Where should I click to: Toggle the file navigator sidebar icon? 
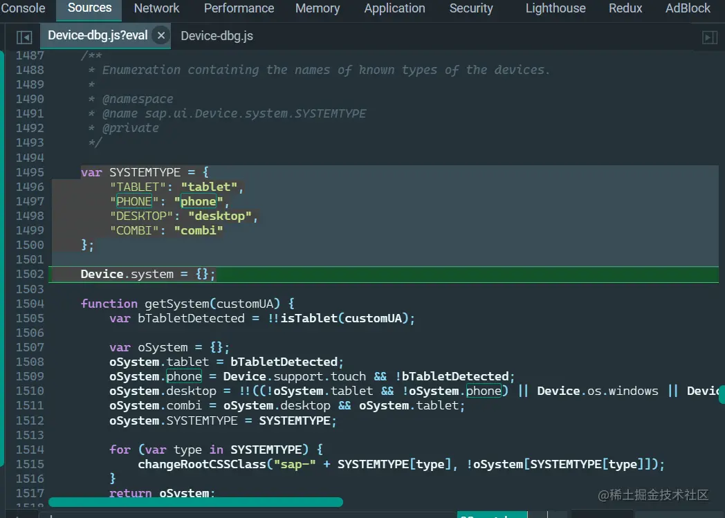[x=24, y=37]
